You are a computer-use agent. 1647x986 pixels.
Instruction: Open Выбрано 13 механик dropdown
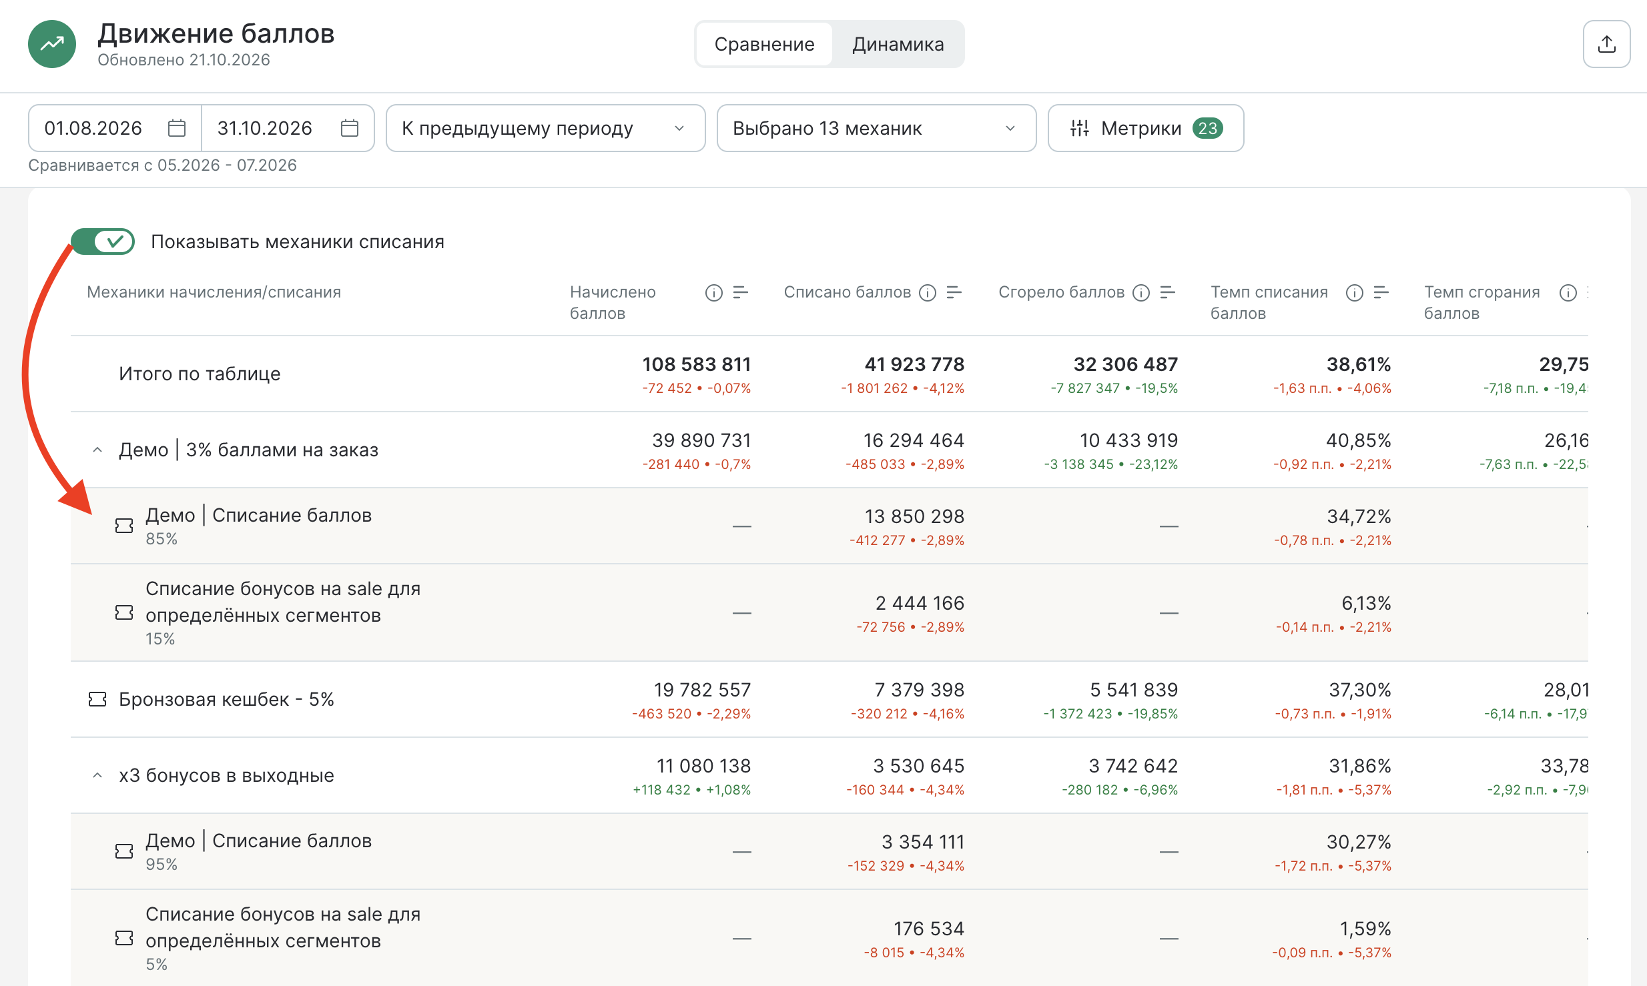pyautogui.click(x=876, y=128)
